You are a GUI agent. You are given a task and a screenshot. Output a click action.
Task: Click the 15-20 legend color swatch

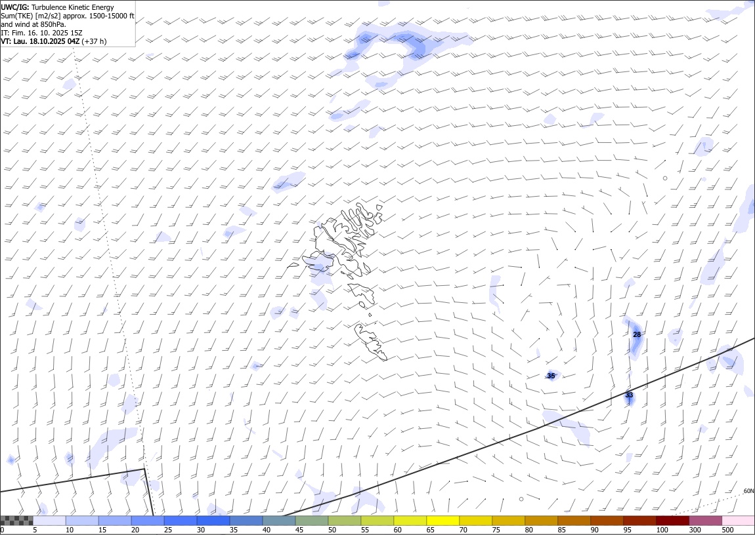point(115,521)
